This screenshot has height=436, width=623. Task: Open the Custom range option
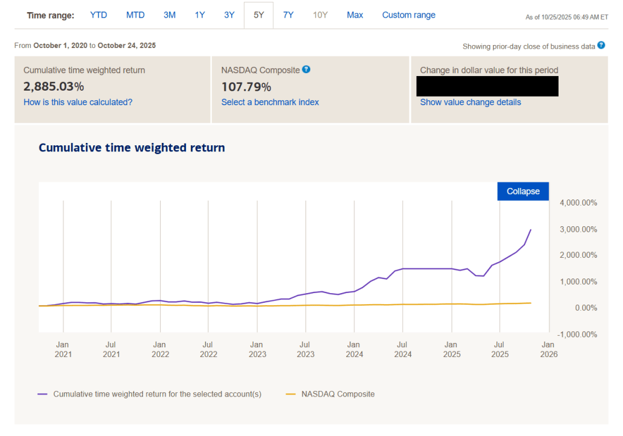pos(408,15)
